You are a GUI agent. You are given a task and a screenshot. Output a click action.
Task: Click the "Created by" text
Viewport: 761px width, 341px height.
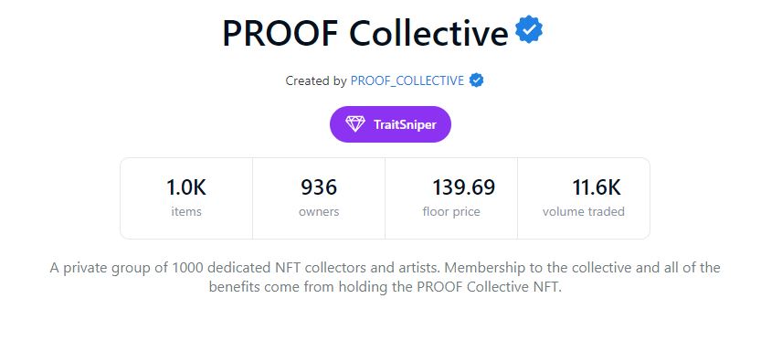pos(316,80)
